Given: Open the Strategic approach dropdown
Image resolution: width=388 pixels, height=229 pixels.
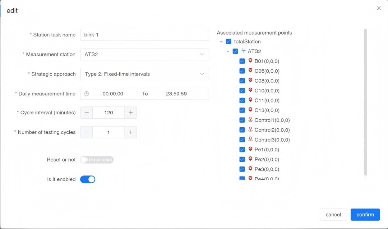Looking at the screenshot, I should tap(144, 74).
